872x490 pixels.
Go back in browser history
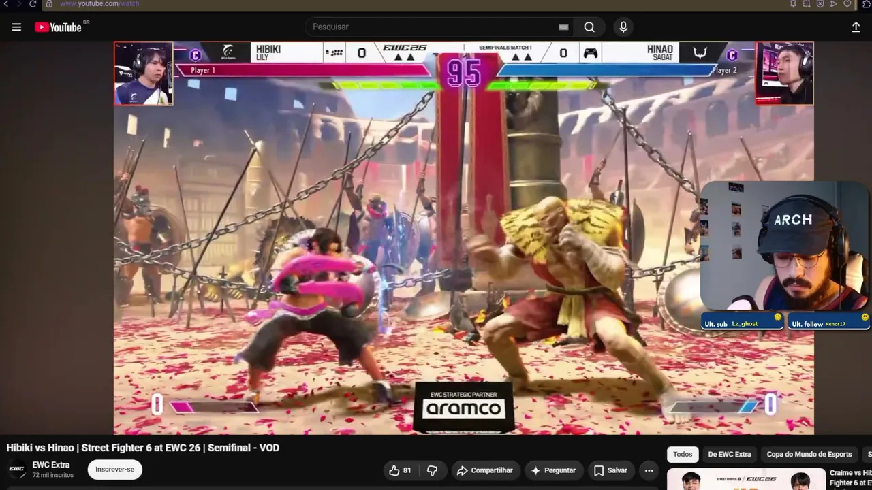click(x=6, y=4)
